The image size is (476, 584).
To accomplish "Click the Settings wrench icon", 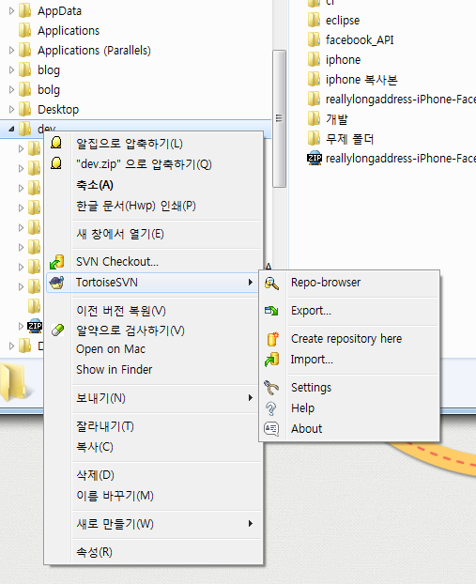I will 271,388.
